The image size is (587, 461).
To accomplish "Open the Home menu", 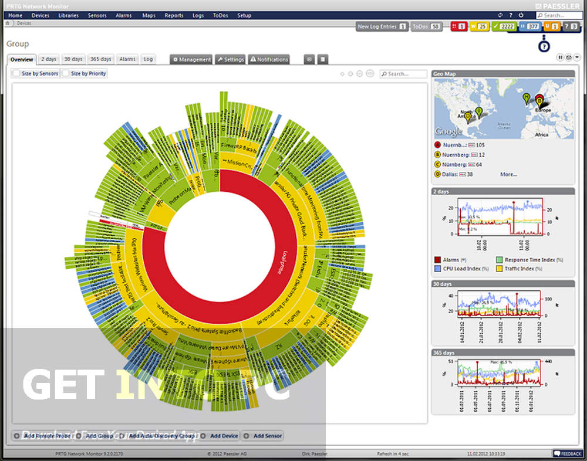I will point(15,15).
